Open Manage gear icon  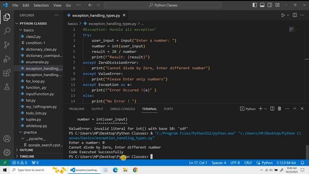click(x=7, y=153)
